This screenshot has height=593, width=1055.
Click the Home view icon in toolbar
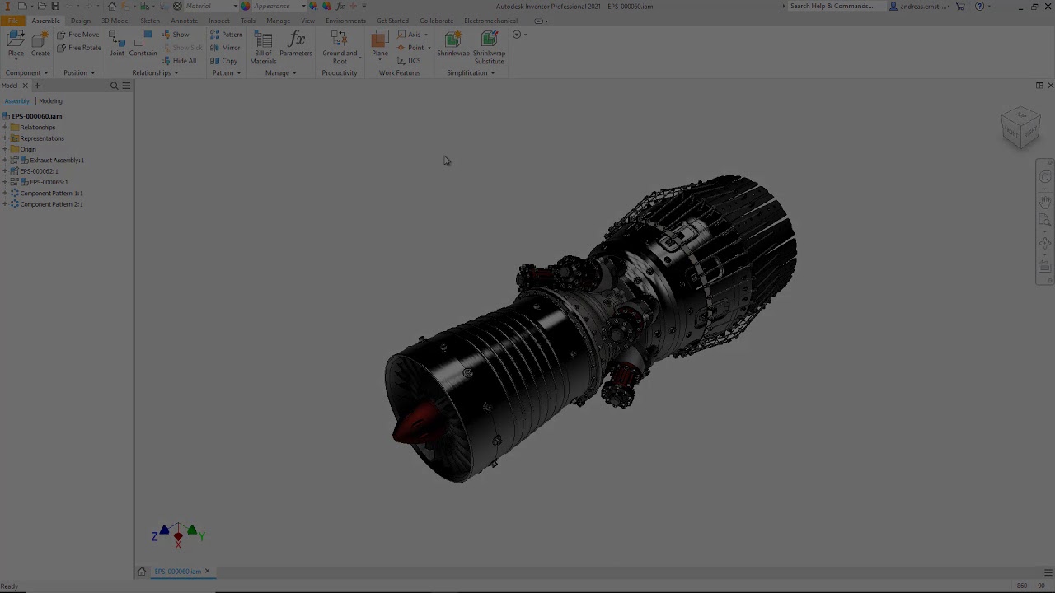pos(112,6)
